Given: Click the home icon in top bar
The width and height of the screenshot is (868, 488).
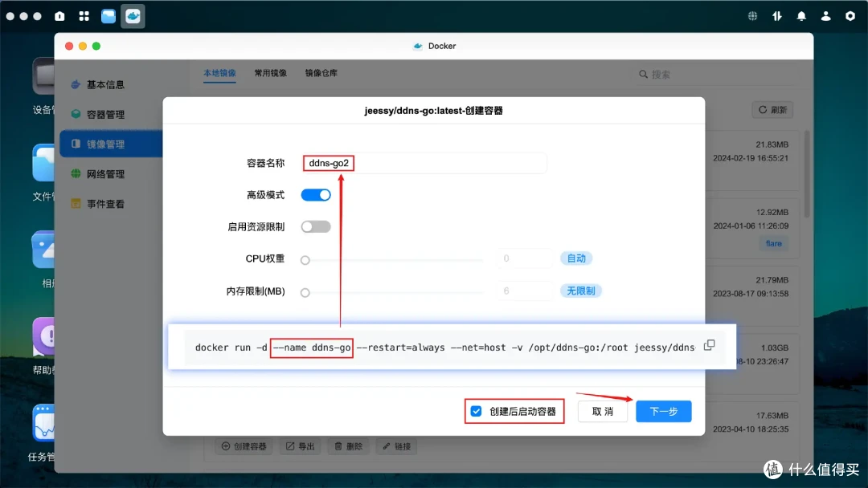Looking at the screenshot, I should point(59,16).
